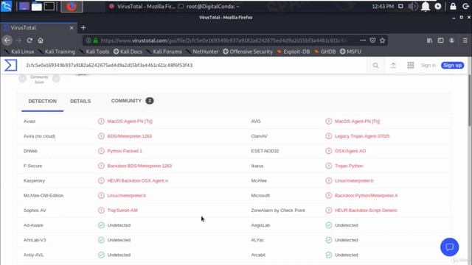Open a new browser tab
The height and width of the screenshot is (265, 472).
[x=83, y=28]
